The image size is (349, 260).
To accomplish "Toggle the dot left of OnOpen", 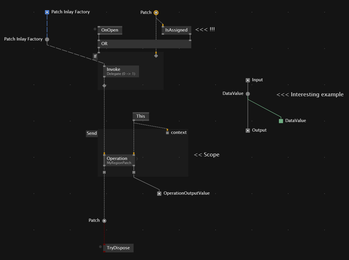I will 95,29.
